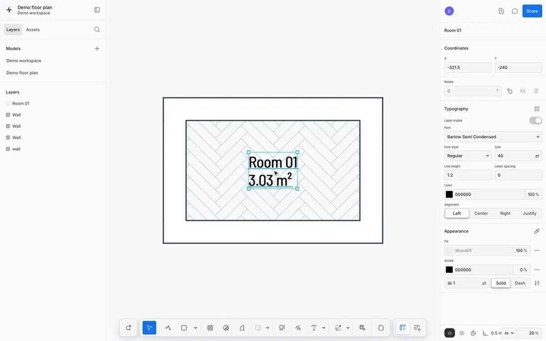Pick the rectangle shape tool
This screenshot has height=341, width=546.
184,328
